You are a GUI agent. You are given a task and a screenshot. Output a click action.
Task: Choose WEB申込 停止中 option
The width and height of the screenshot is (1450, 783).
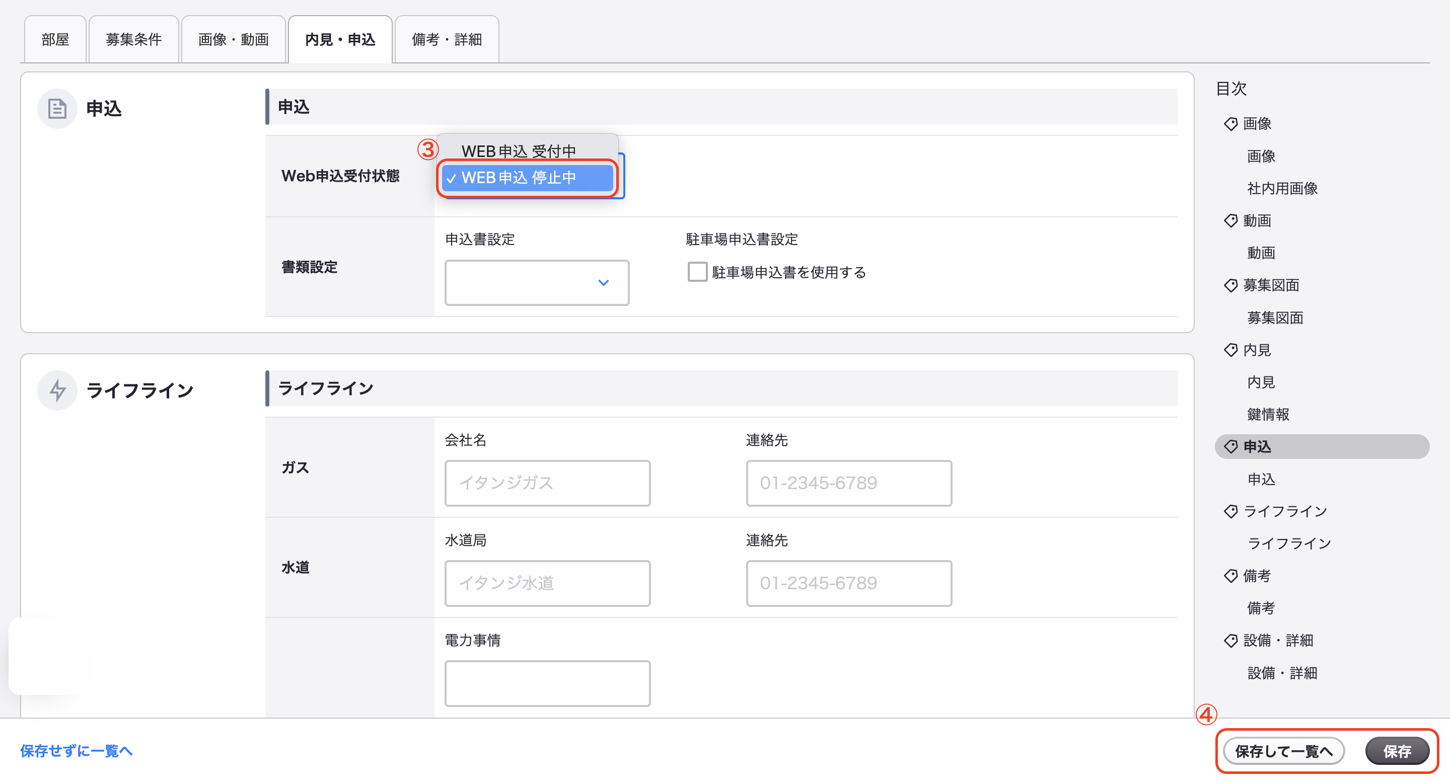[x=528, y=178]
